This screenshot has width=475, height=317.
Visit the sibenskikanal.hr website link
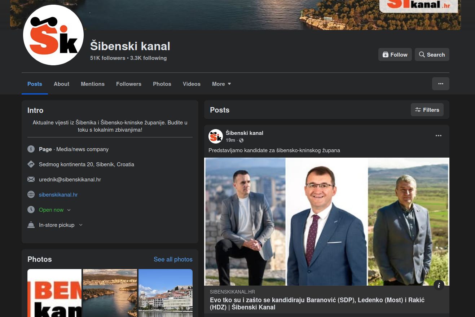[x=58, y=195]
